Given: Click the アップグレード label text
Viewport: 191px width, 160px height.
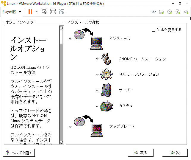Looking at the screenshot, I should (x=122, y=126).
